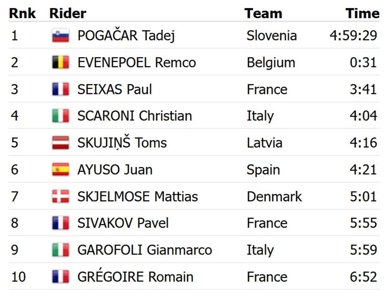Click the Latvia team name
The image size is (387, 290).
pos(264,143)
